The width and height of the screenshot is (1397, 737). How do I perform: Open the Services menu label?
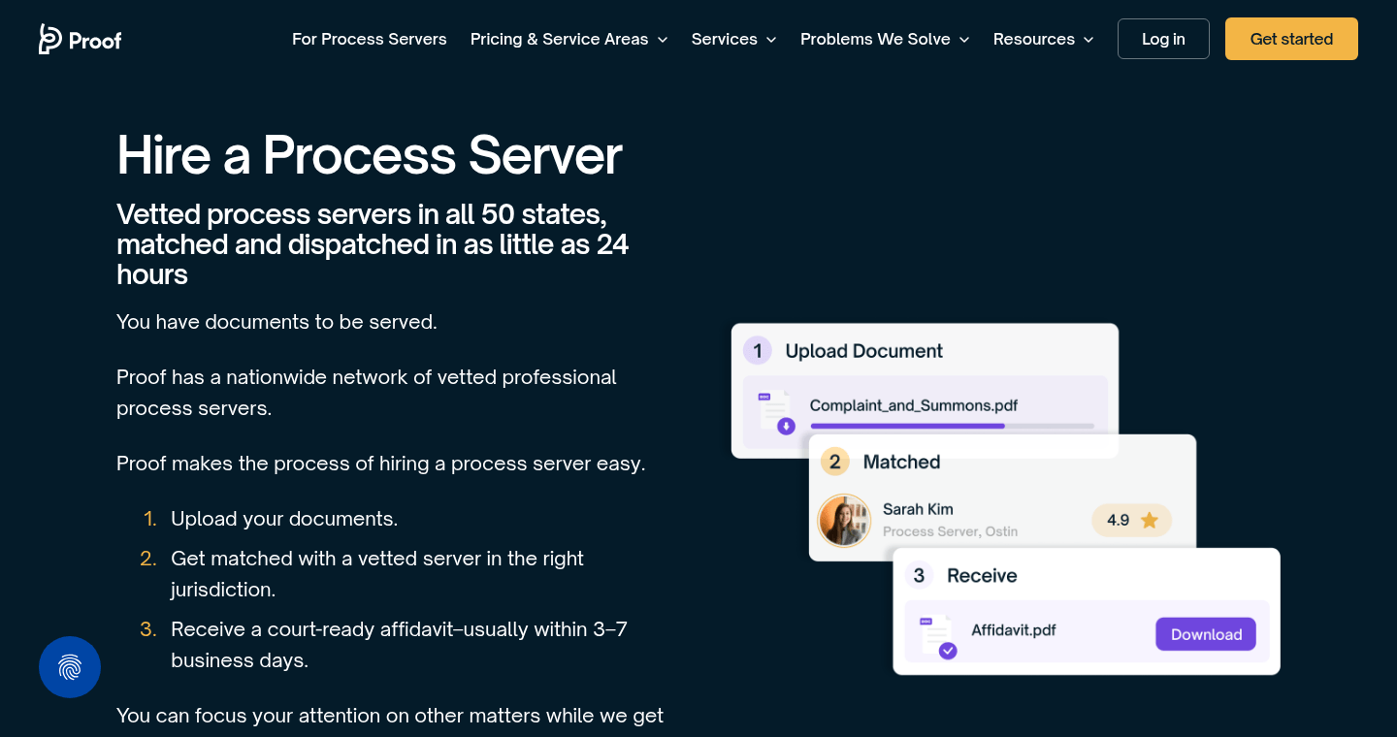pos(725,39)
